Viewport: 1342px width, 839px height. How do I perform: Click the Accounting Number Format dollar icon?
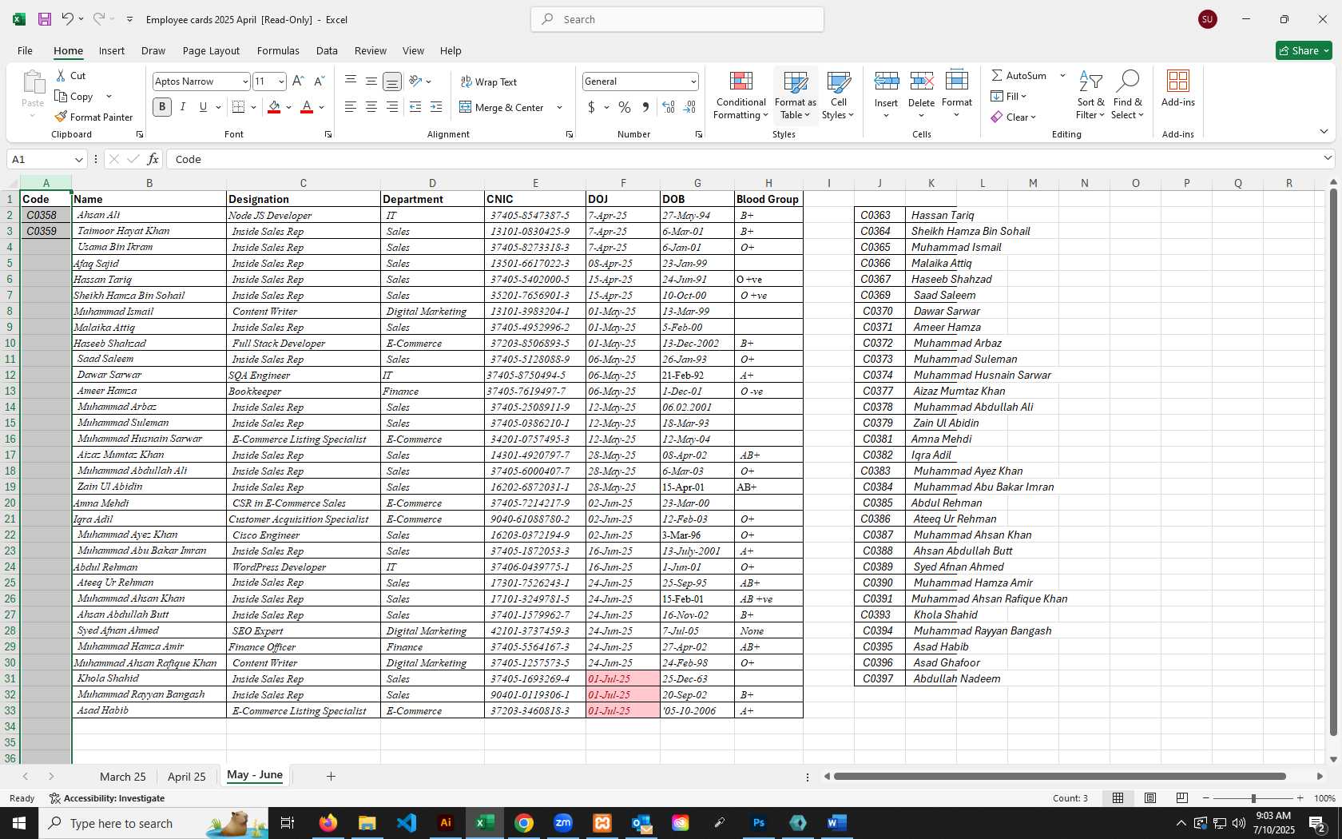coord(592,107)
